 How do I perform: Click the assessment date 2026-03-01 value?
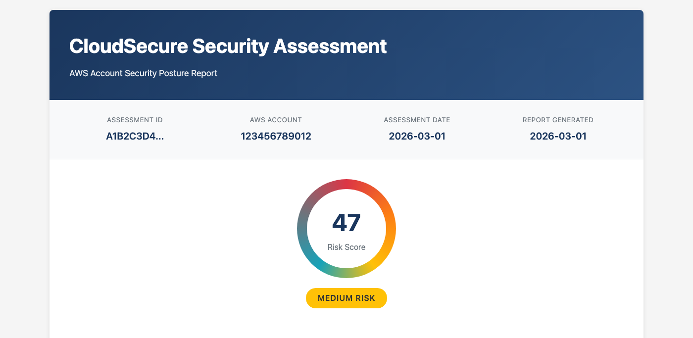(x=417, y=136)
